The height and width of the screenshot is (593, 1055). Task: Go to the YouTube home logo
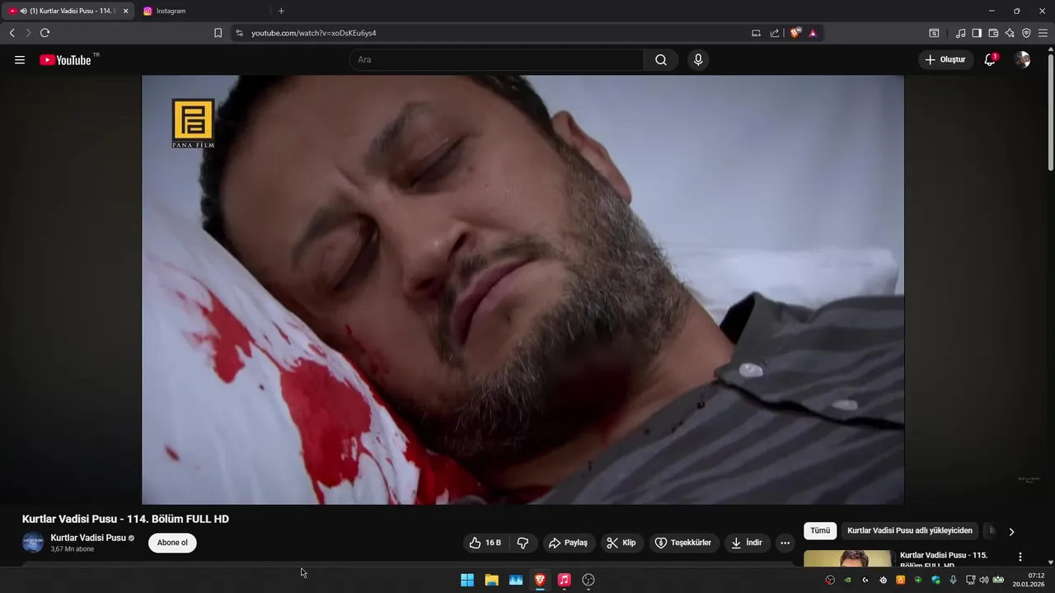tap(65, 60)
